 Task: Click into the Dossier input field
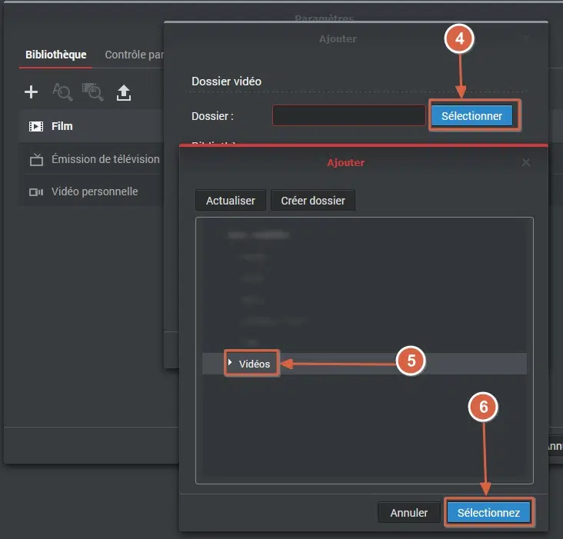coord(348,116)
